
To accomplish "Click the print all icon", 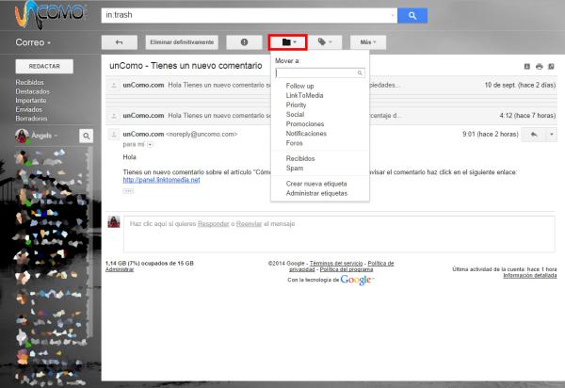I will tap(539, 66).
